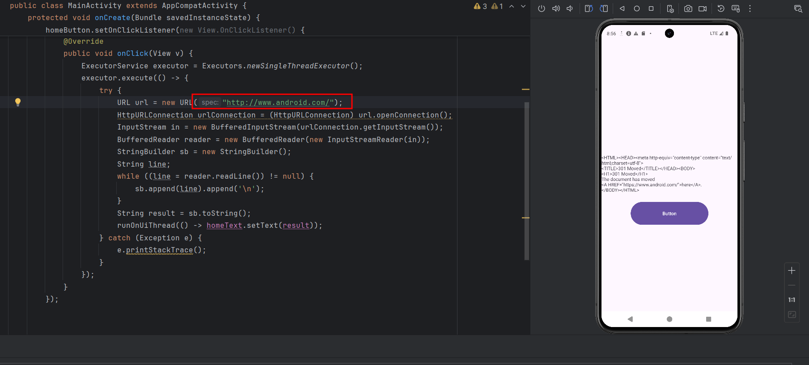Rotate the emulator left
This screenshot has width=809, height=365.
tap(589, 8)
